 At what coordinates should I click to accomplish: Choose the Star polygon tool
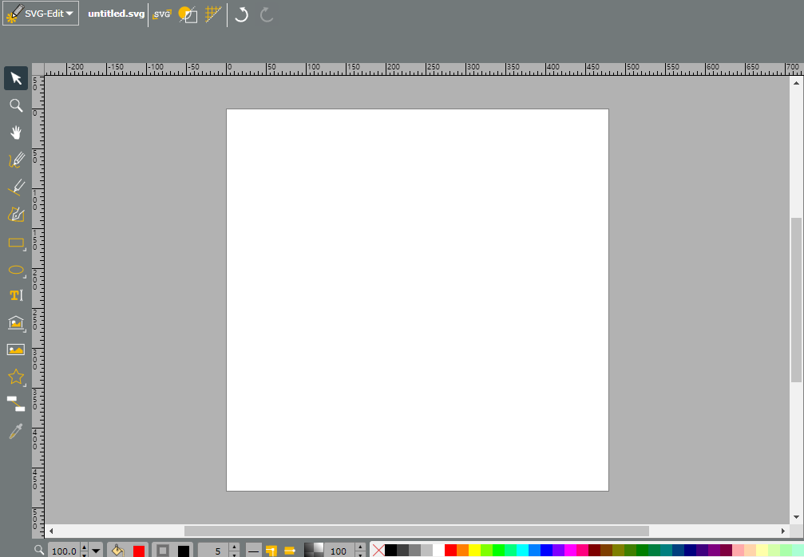[16, 377]
